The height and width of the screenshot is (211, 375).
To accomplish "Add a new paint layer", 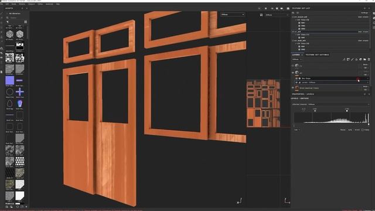I will 352,59.
